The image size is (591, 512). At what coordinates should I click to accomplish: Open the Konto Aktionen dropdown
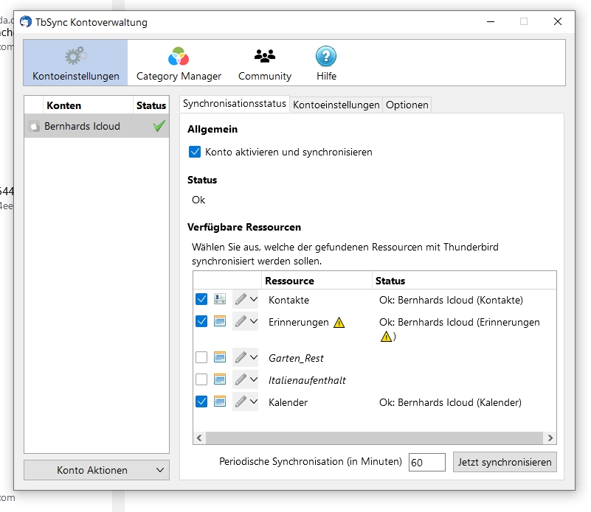click(x=97, y=470)
